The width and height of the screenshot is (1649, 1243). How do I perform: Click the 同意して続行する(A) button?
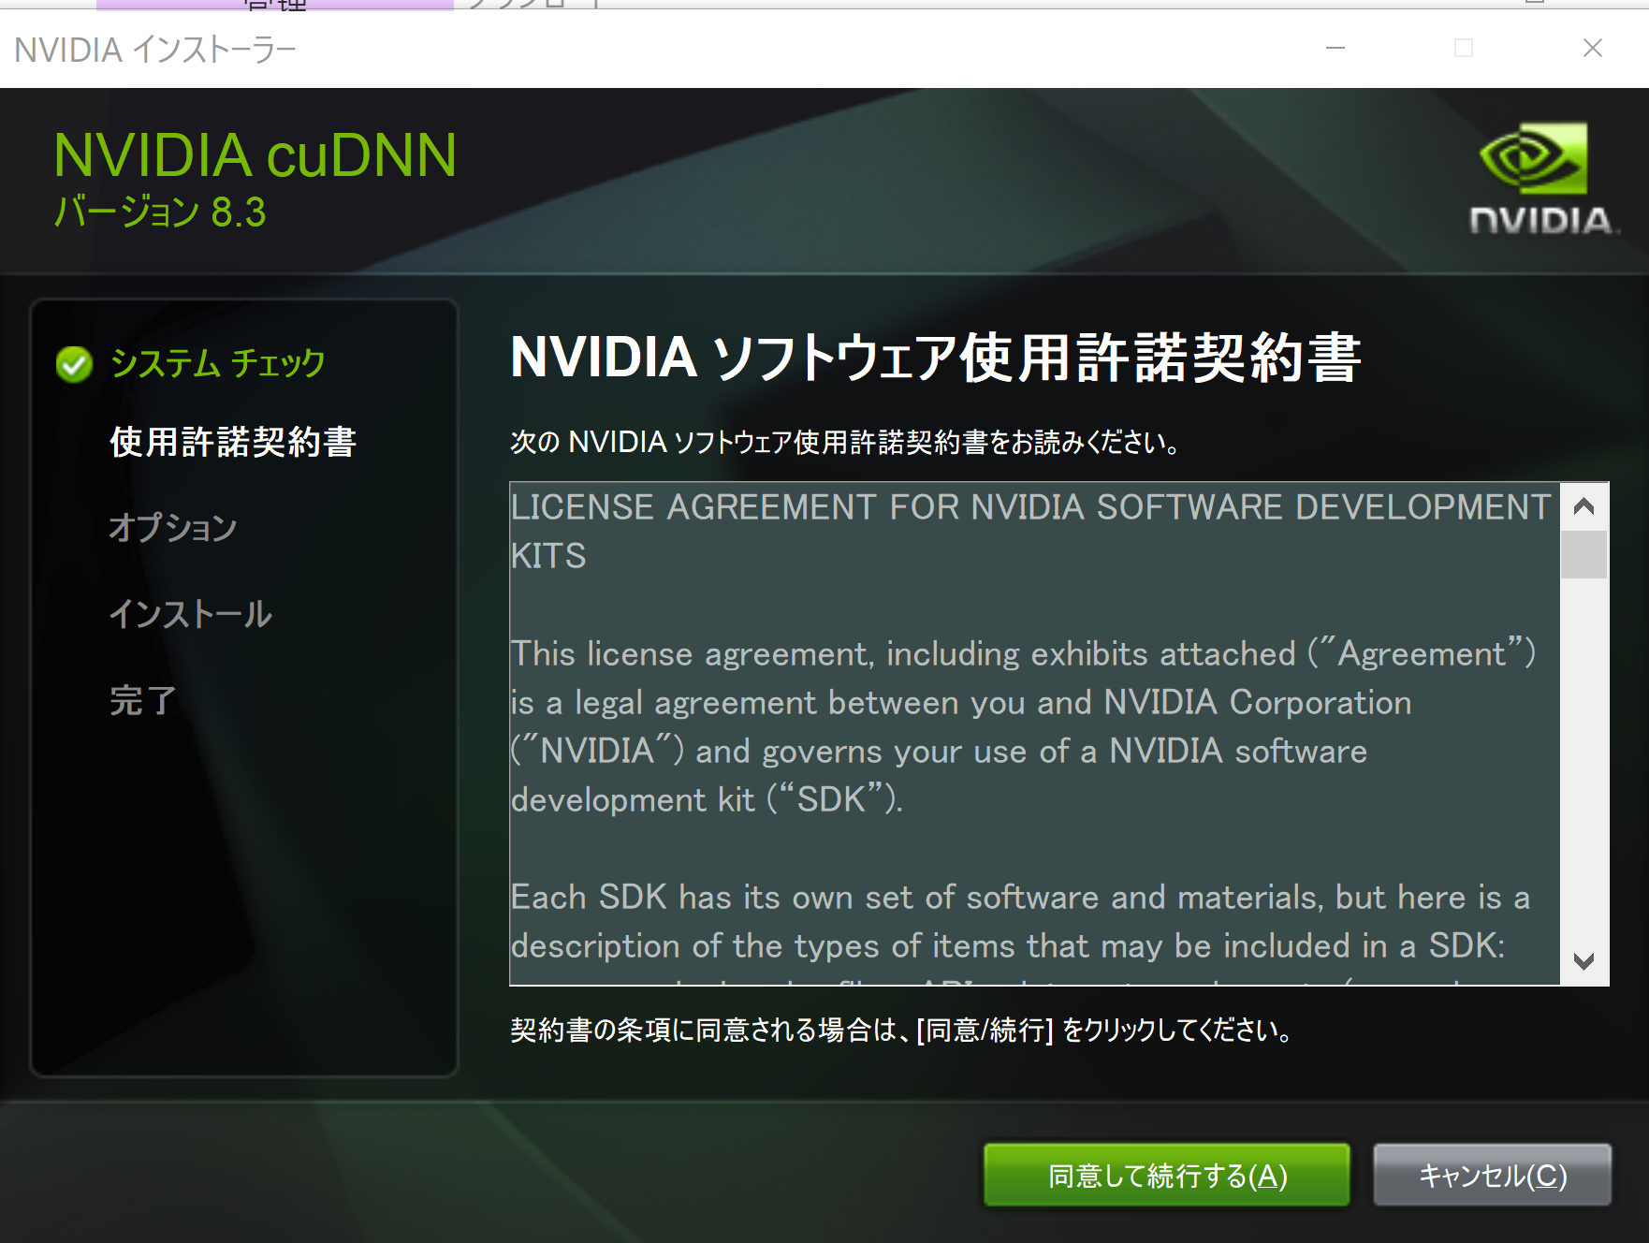[1166, 1175]
